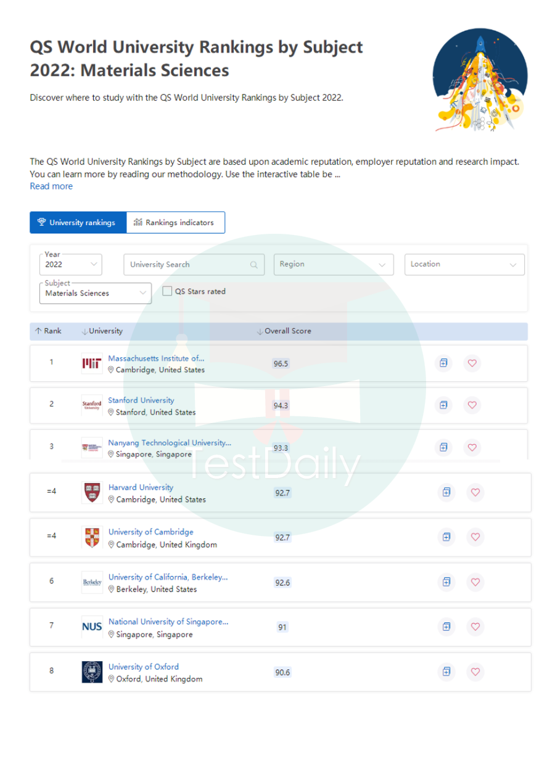Tick the QS Stars rated checkbox
The image size is (555, 771).
(167, 291)
